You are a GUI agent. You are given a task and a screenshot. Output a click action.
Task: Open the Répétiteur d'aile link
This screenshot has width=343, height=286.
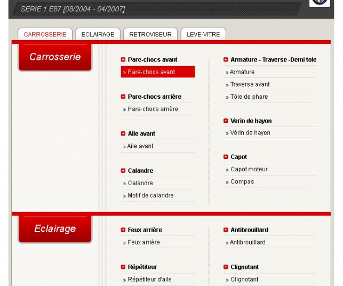pos(149,279)
